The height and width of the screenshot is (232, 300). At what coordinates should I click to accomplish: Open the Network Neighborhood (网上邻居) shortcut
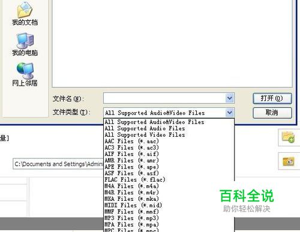25,74
